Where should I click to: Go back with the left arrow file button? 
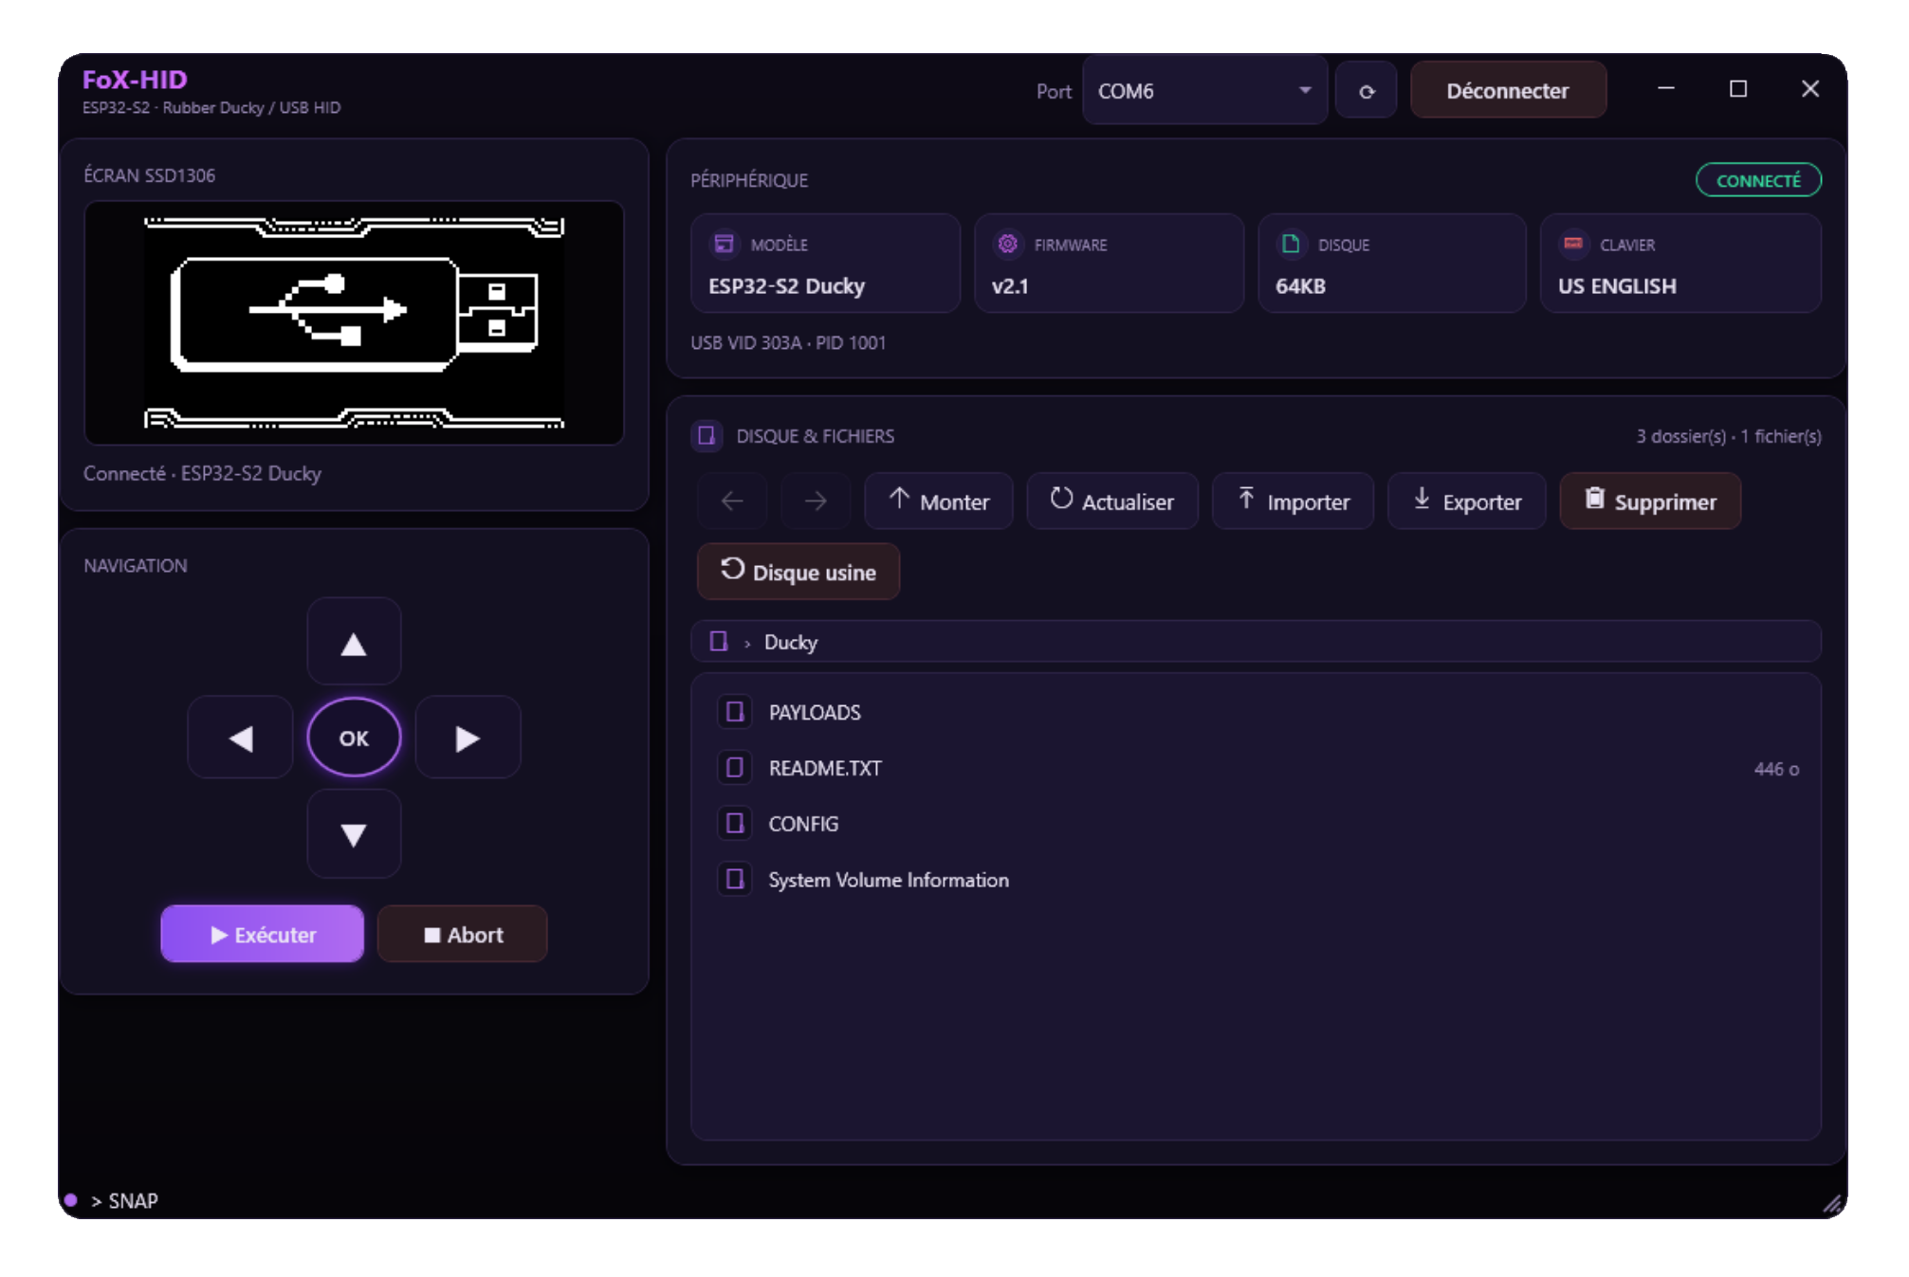click(x=732, y=501)
